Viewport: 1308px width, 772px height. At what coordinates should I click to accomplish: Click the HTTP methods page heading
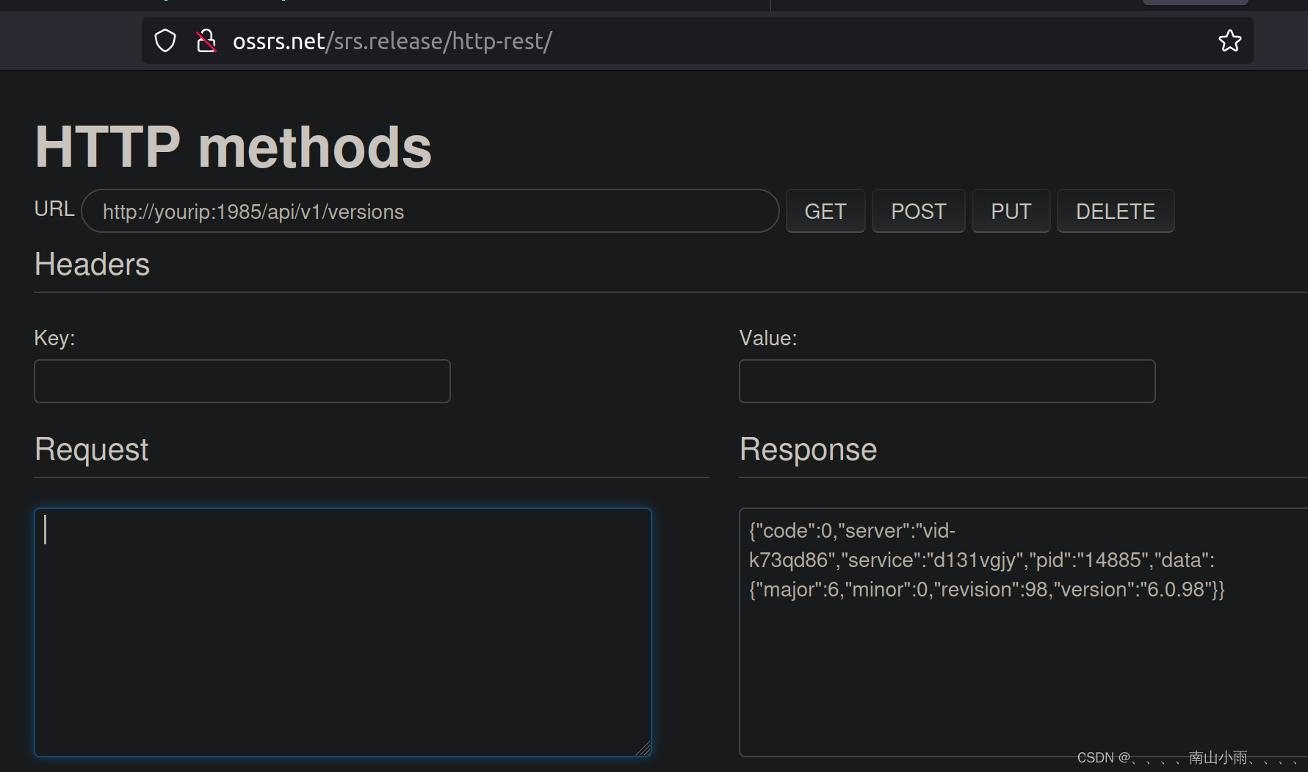click(x=234, y=147)
